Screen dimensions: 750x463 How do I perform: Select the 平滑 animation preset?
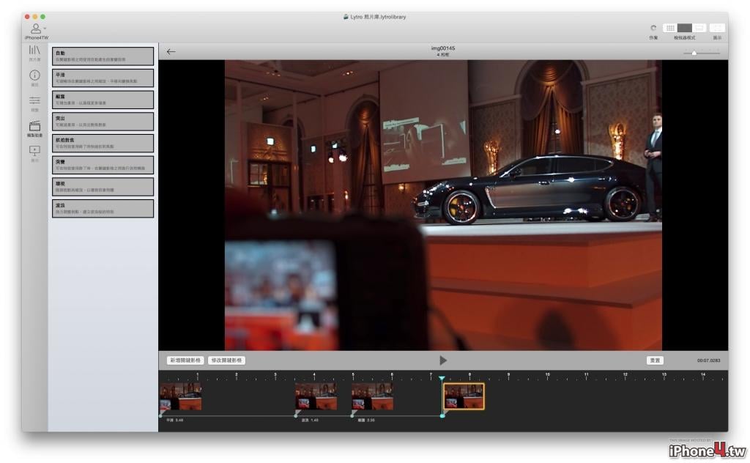(103, 78)
